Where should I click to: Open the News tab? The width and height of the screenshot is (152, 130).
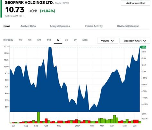[x=7, y=26]
